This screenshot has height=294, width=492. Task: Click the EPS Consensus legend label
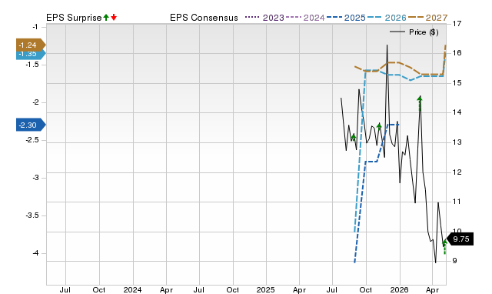[x=204, y=18]
